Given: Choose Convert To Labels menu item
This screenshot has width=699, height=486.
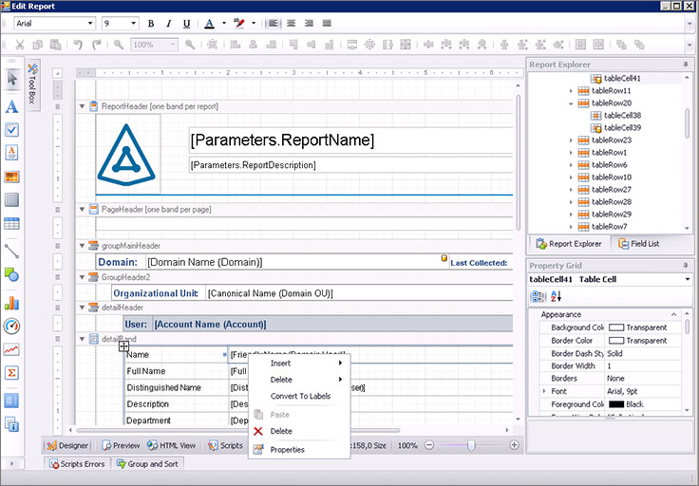Looking at the screenshot, I should [x=299, y=396].
